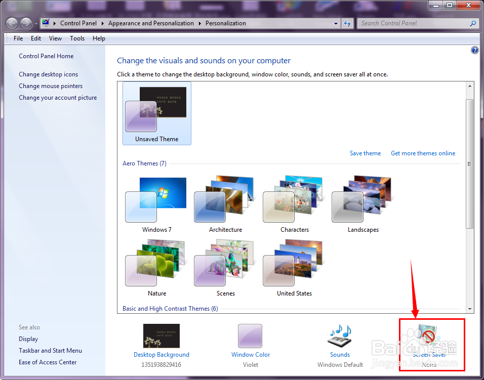This screenshot has height=380, width=484.
Task: Click the Windows Default sound scheme text
Action: point(340,365)
